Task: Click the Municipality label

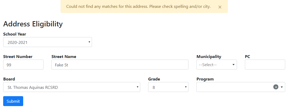Action: pyautogui.click(x=209, y=56)
